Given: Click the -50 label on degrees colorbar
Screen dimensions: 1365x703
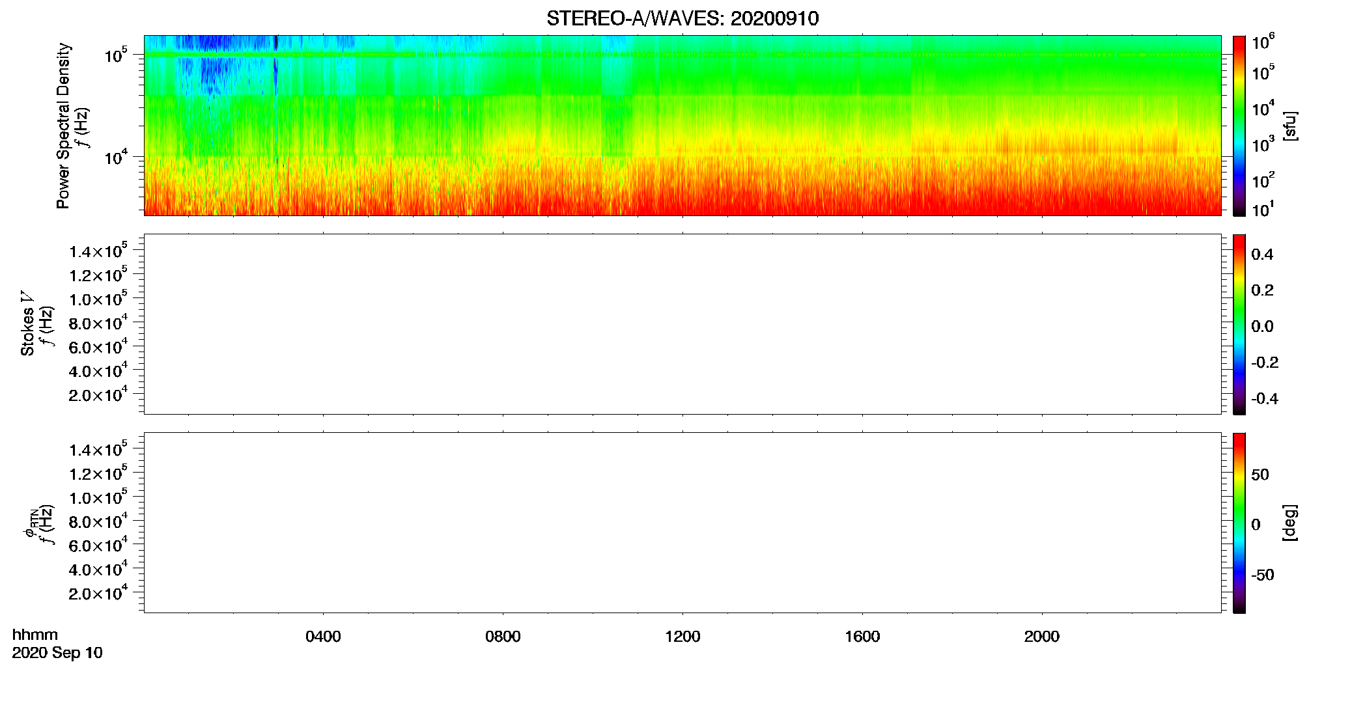Looking at the screenshot, I should click(1263, 575).
